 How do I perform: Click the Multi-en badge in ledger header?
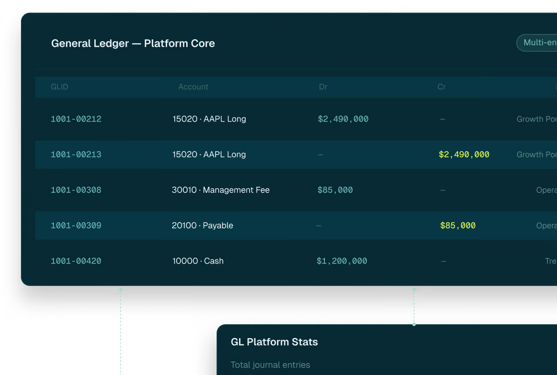pyautogui.click(x=537, y=43)
